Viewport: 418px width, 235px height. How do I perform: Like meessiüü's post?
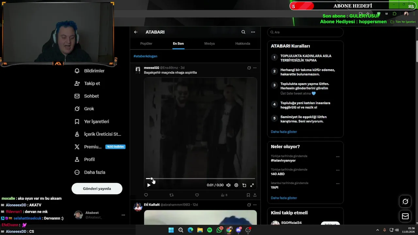pyautogui.click(x=197, y=195)
